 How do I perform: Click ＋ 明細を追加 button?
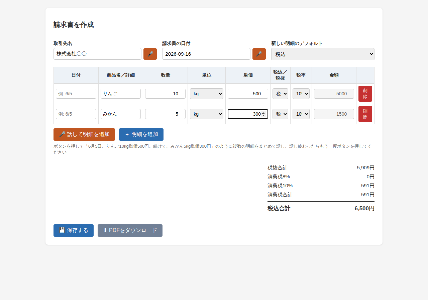tap(141, 134)
